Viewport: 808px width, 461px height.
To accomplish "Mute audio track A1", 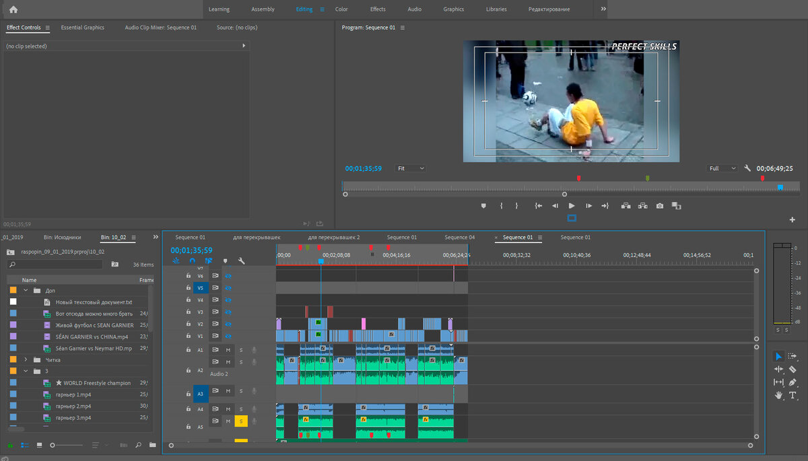I will (228, 350).
